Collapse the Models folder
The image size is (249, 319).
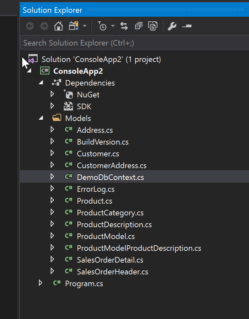[41, 118]
